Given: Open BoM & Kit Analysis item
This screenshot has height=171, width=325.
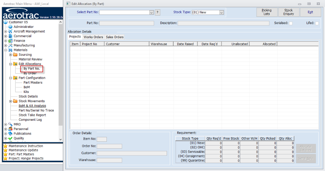Looking at the screenshot, I should tap(32, 106).
